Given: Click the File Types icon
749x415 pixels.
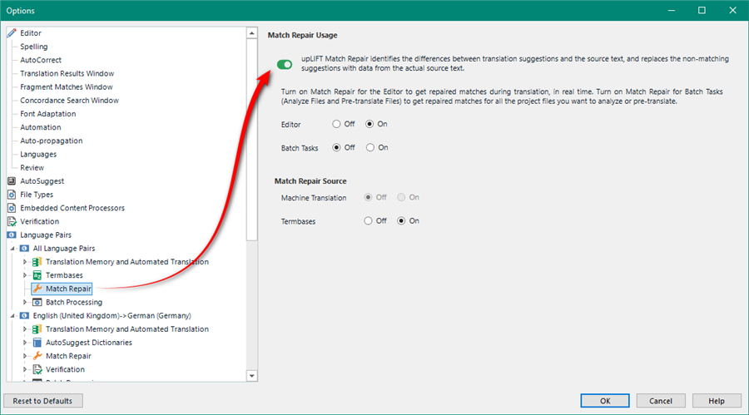Looking at the screenshot, I should point(12,195).
